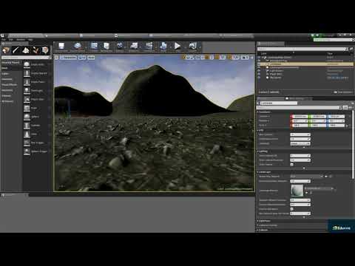
Task: Select the Landscape mode mountain icon
Action: pyautogui.click(x=26, y=50)
